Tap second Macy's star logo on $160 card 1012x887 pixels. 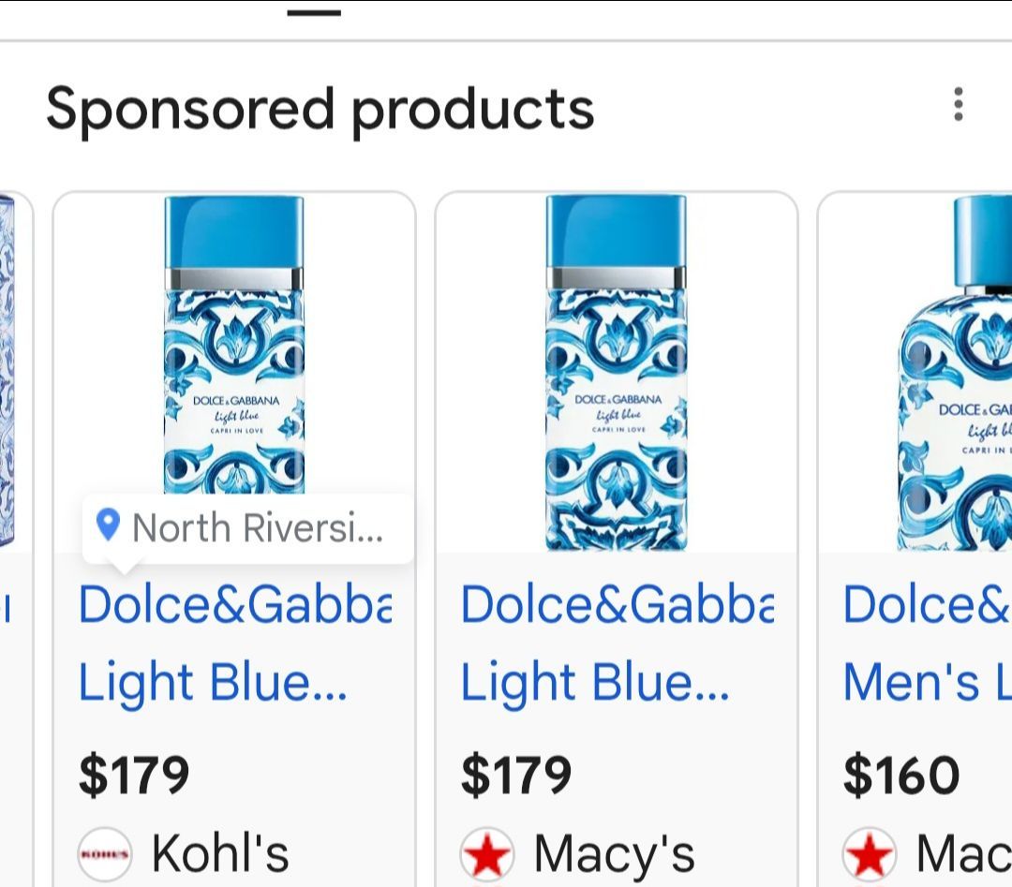870,854
